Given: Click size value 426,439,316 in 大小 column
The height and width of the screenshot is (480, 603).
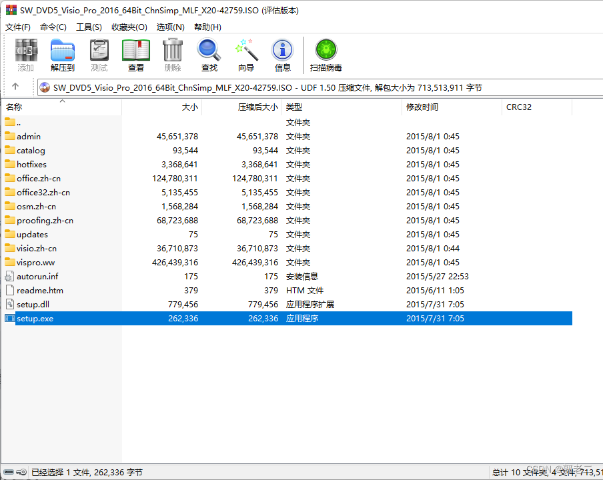Looking at the screenshot, I should tap(175, 262).
